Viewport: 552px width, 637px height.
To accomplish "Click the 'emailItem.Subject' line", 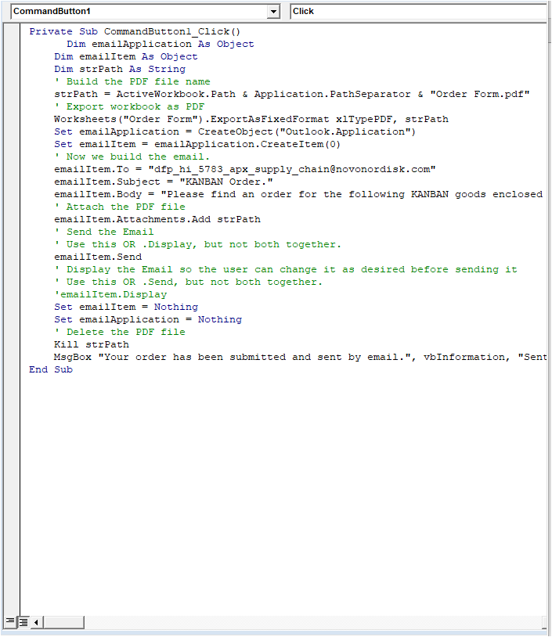I will click(x=164, y=182).
